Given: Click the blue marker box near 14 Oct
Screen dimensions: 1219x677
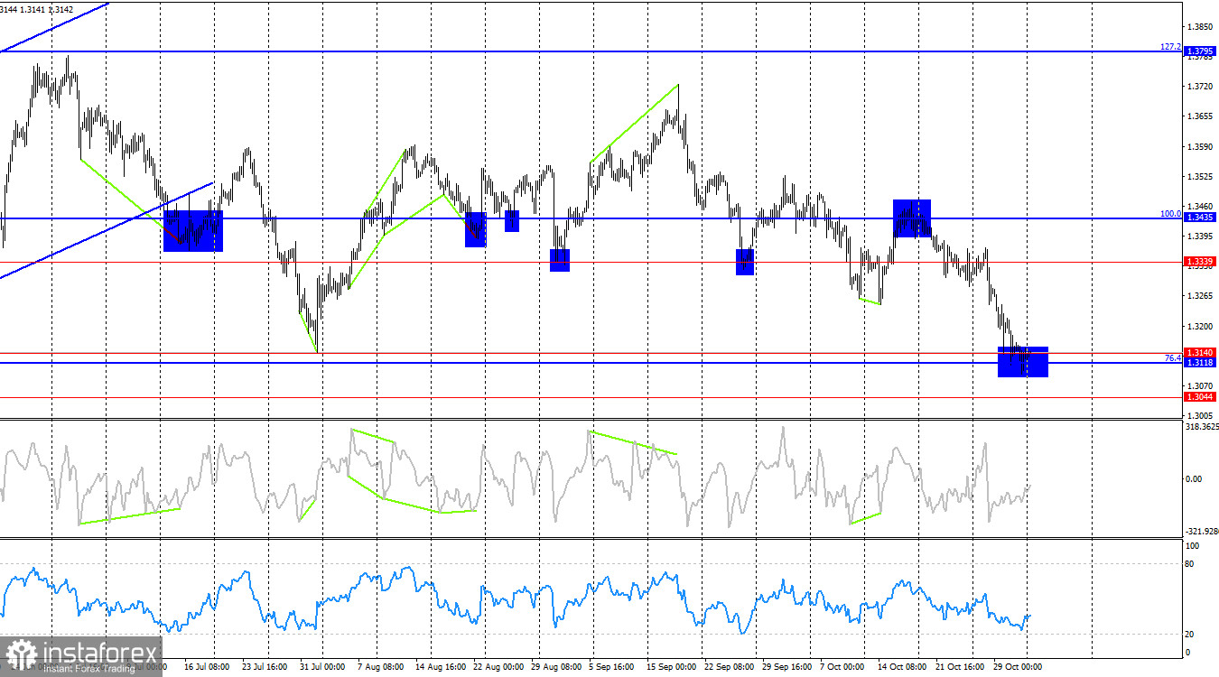Looking at the screenshot, I should coord(911,218).
